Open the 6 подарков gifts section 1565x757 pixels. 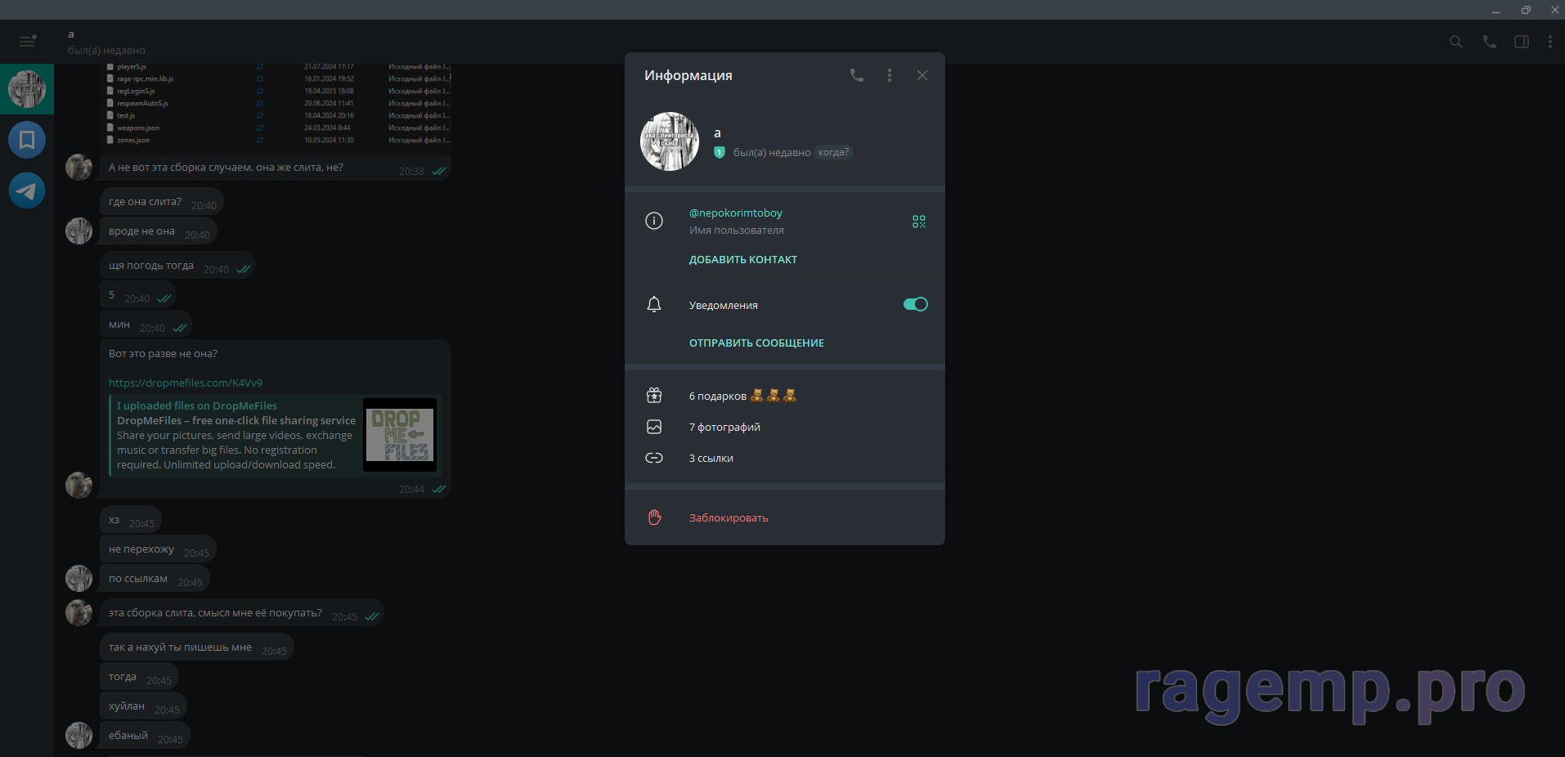(718, 396)
